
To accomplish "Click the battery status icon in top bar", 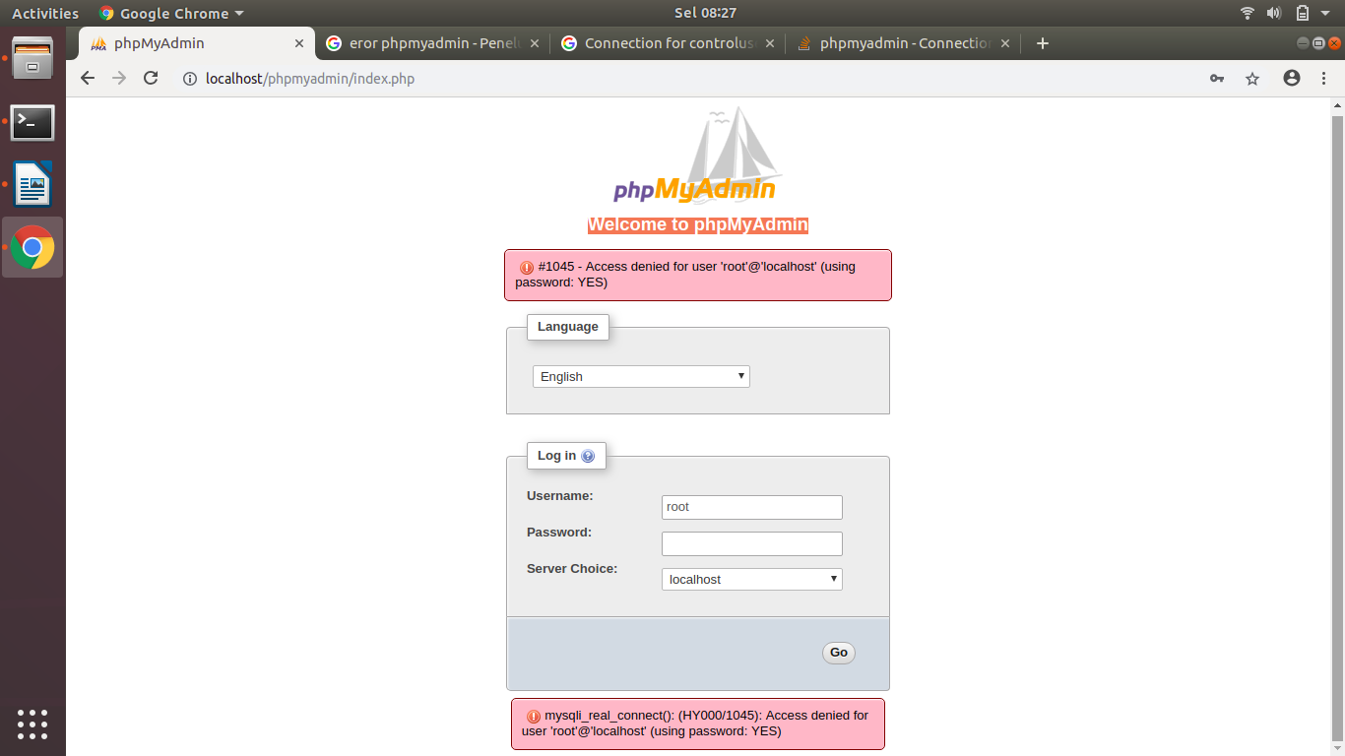I will tap(1302, 13).
